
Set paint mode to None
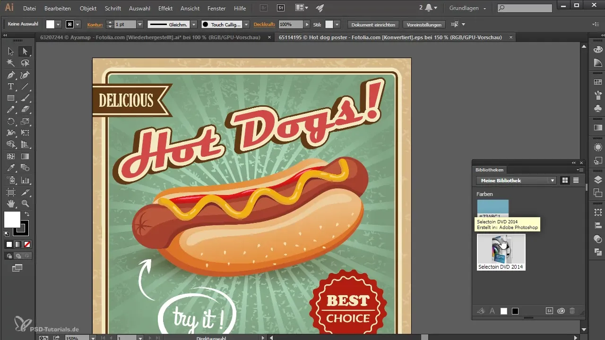[27, 244]
